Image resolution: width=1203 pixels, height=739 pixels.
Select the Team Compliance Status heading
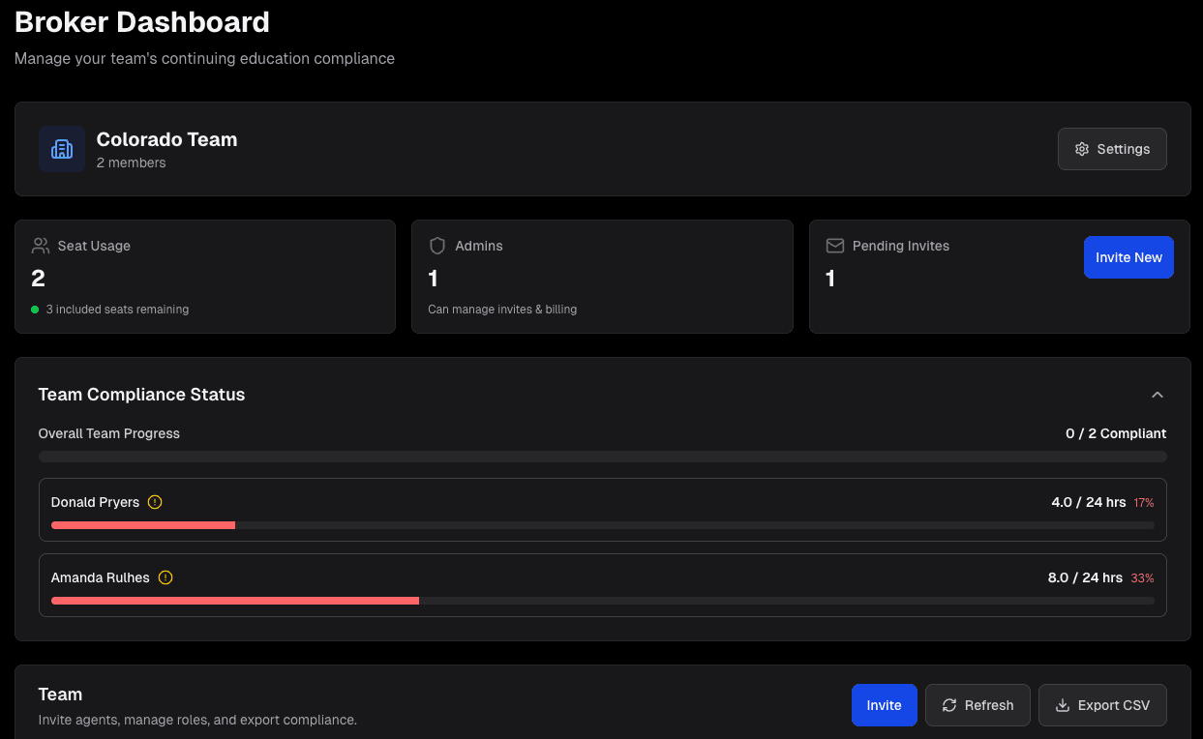141,395
